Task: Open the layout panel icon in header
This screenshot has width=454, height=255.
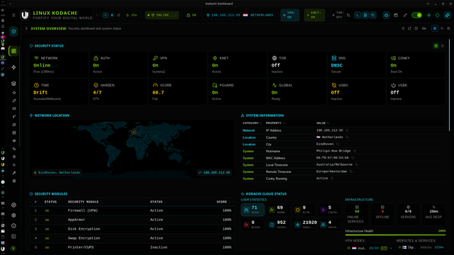Action: coord(373,15)
